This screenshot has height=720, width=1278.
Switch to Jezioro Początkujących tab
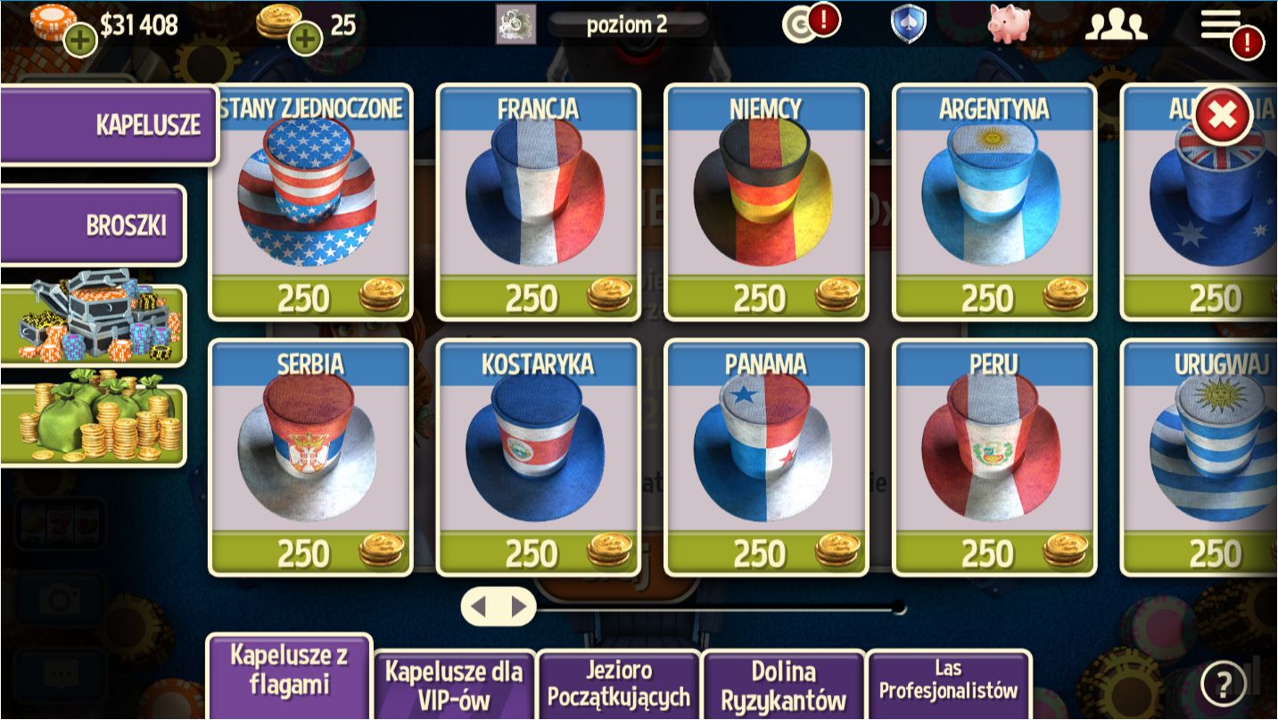619,684
